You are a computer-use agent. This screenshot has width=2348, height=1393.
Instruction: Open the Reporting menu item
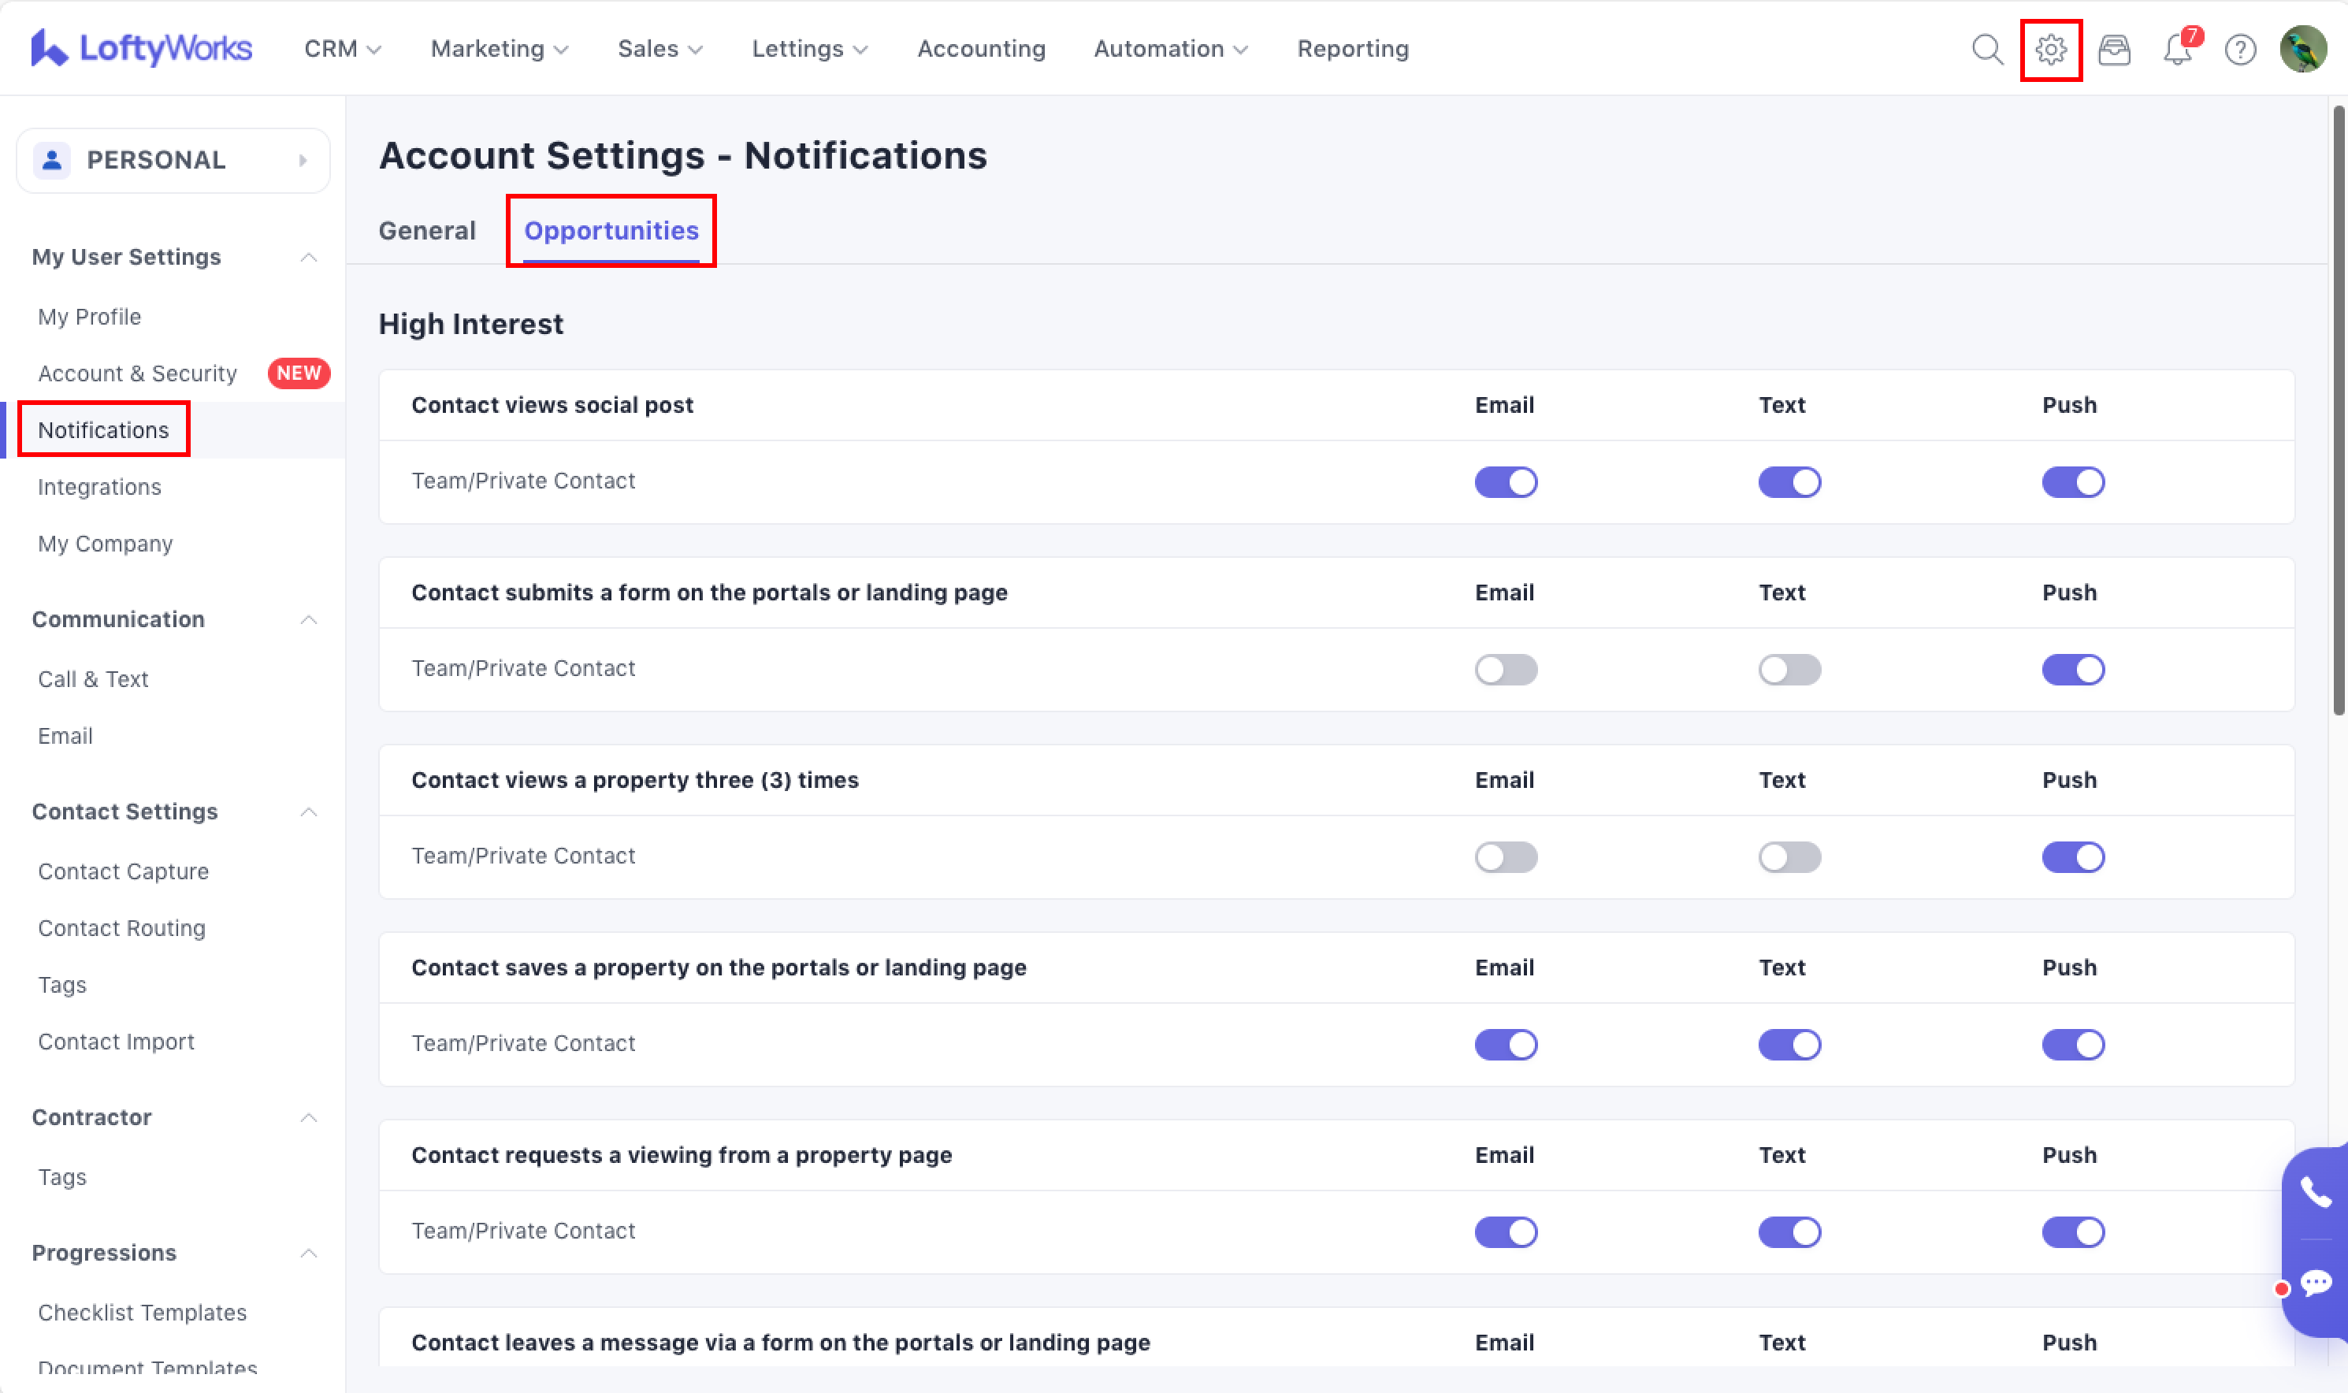[1352, 49]
